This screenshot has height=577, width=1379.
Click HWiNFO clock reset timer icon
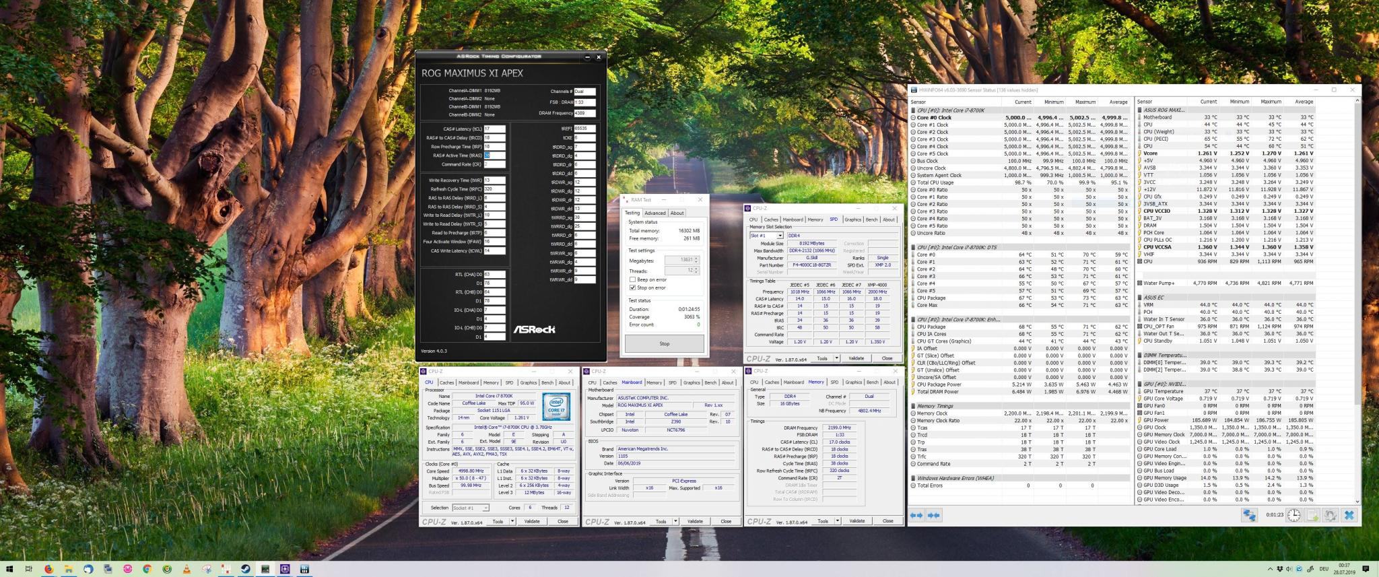(x=1294, y=515)
